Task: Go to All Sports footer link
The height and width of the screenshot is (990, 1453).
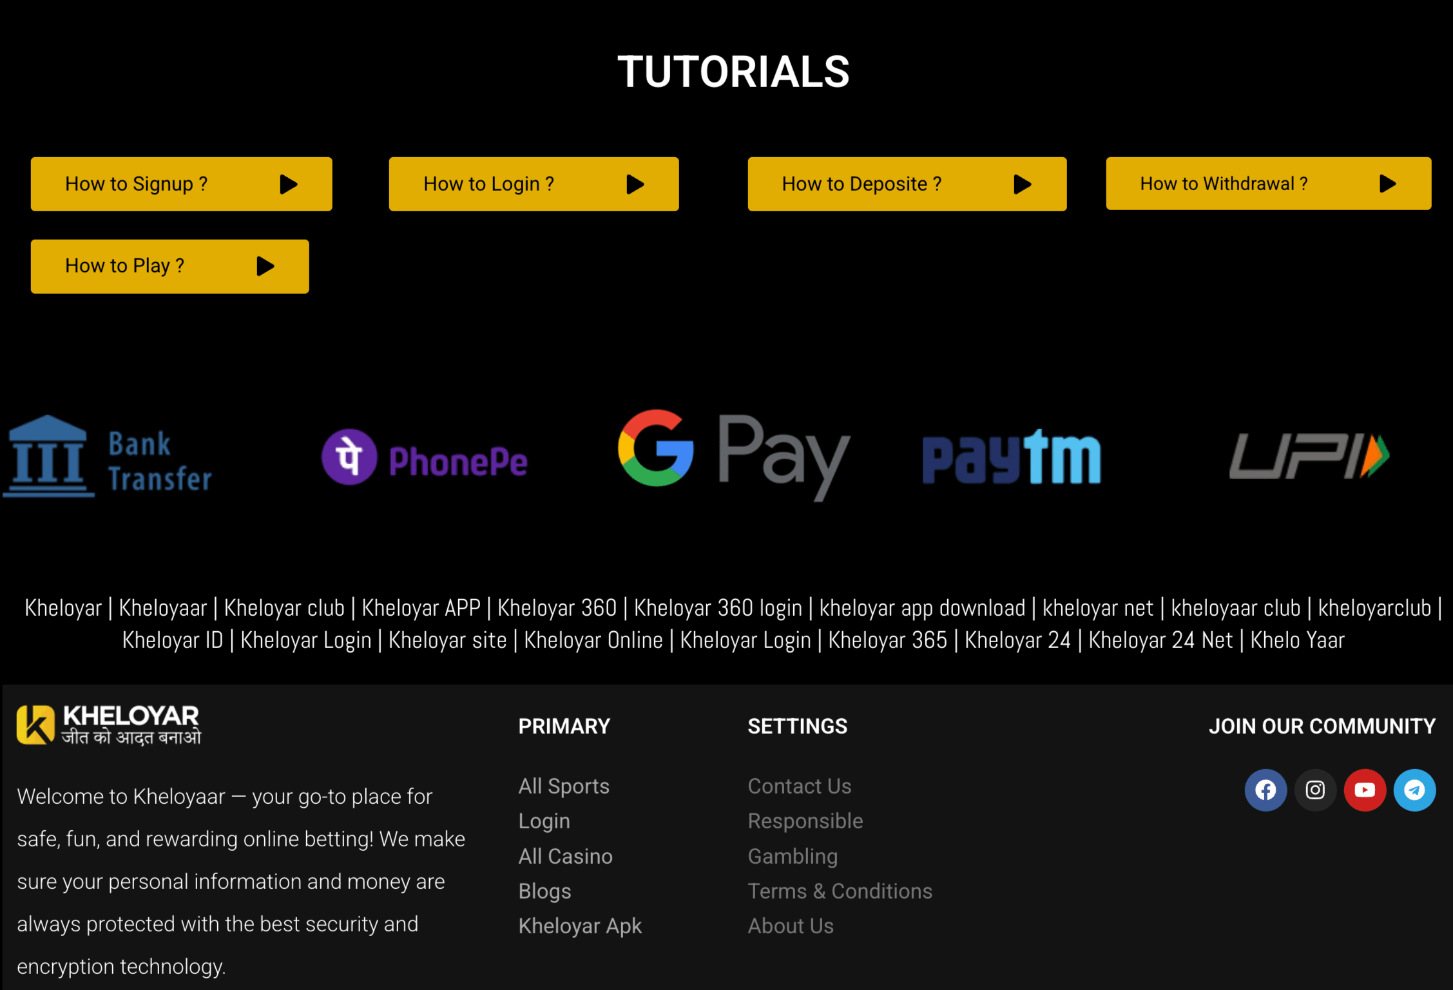Action: [564, 786]
